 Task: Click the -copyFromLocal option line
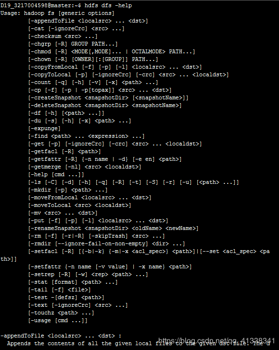pyautogui.click(x=115, y=67)
